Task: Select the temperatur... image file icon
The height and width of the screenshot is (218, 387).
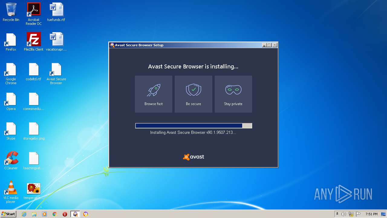Action: click(34, 191)
